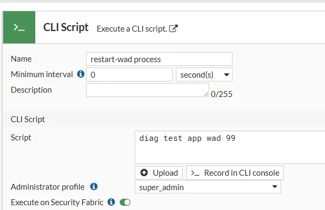Image resolution: width=325 pixels, height=210 pixels.
Task: Click the 'Execute a CLI script.' text
Action: point(132,29)
